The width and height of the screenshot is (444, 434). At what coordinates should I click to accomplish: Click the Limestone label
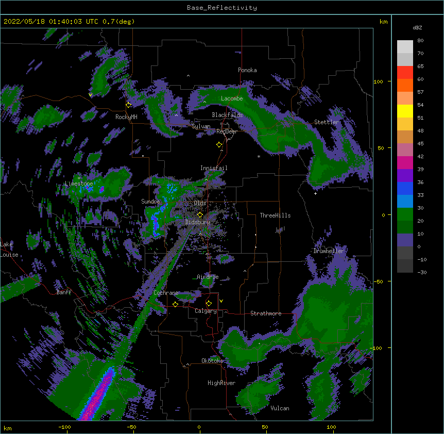(79, 183)
